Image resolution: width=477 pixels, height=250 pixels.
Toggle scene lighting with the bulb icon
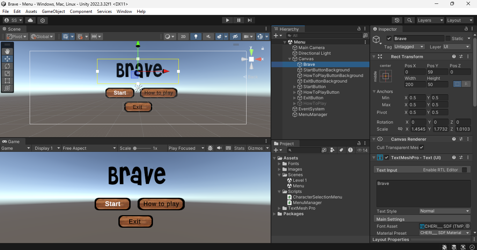point(196,36)
